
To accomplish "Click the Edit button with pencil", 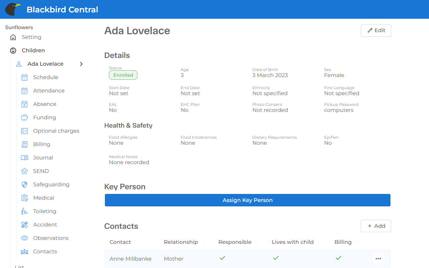I will point(376,30).
